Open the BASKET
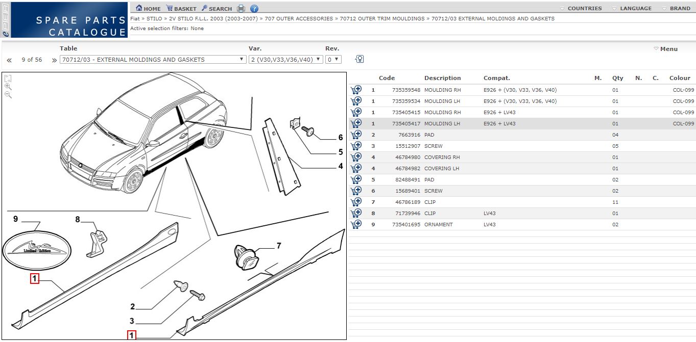 point(181,8)
